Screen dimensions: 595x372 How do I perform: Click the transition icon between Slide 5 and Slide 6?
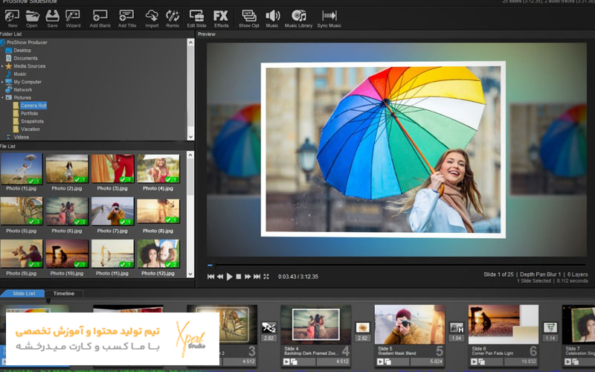[456, 327]
